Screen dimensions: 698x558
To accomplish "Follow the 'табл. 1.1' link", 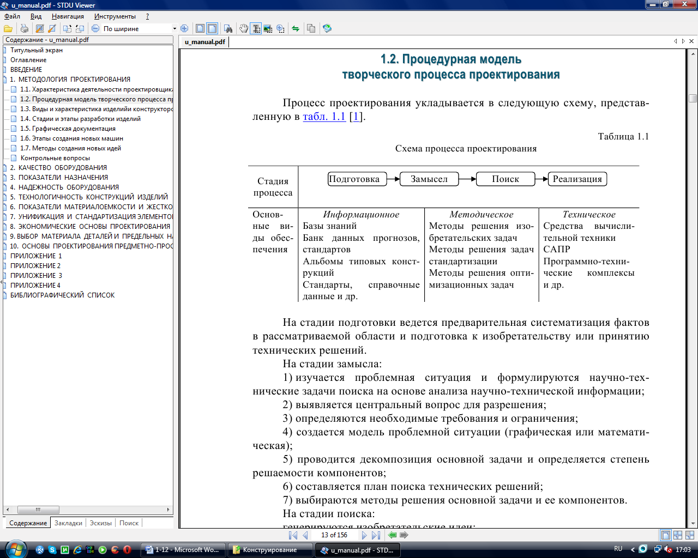I will click(x=324, y=116).
